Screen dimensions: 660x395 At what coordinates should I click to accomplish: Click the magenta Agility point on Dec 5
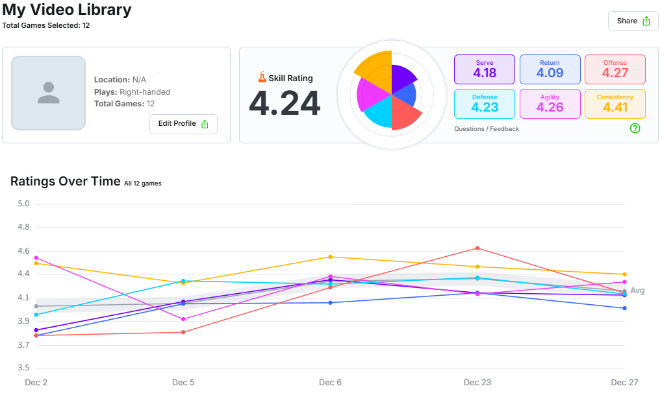click(183, 319)
